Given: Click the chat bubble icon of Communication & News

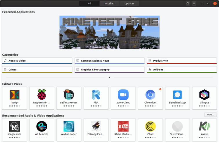Looking at the screenshot, I should pyautogui.click(x=78, y=61).
